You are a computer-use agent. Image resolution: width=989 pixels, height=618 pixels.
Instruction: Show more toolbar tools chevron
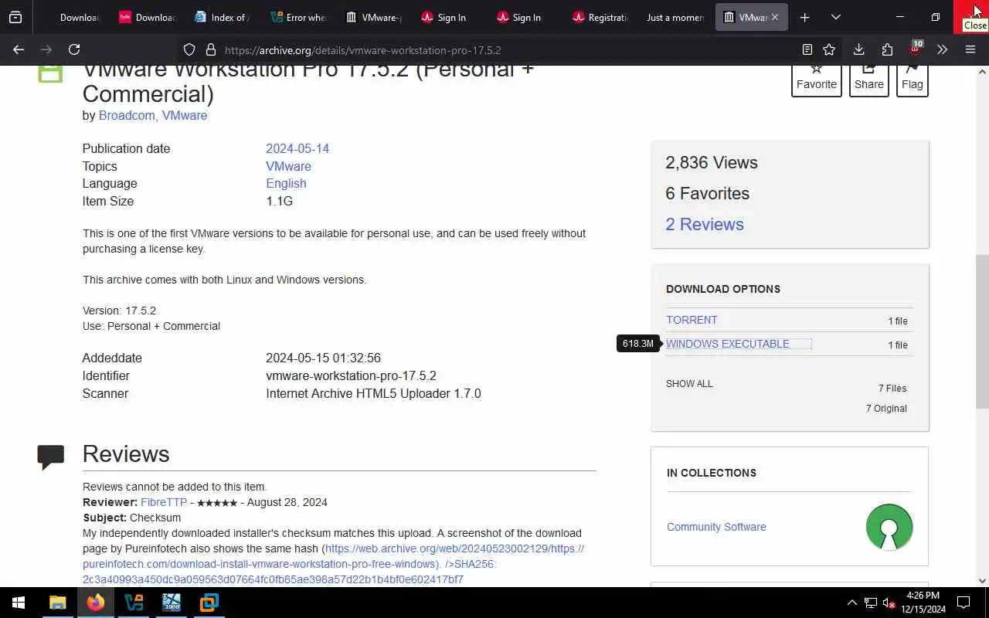[x=942, y=49]
